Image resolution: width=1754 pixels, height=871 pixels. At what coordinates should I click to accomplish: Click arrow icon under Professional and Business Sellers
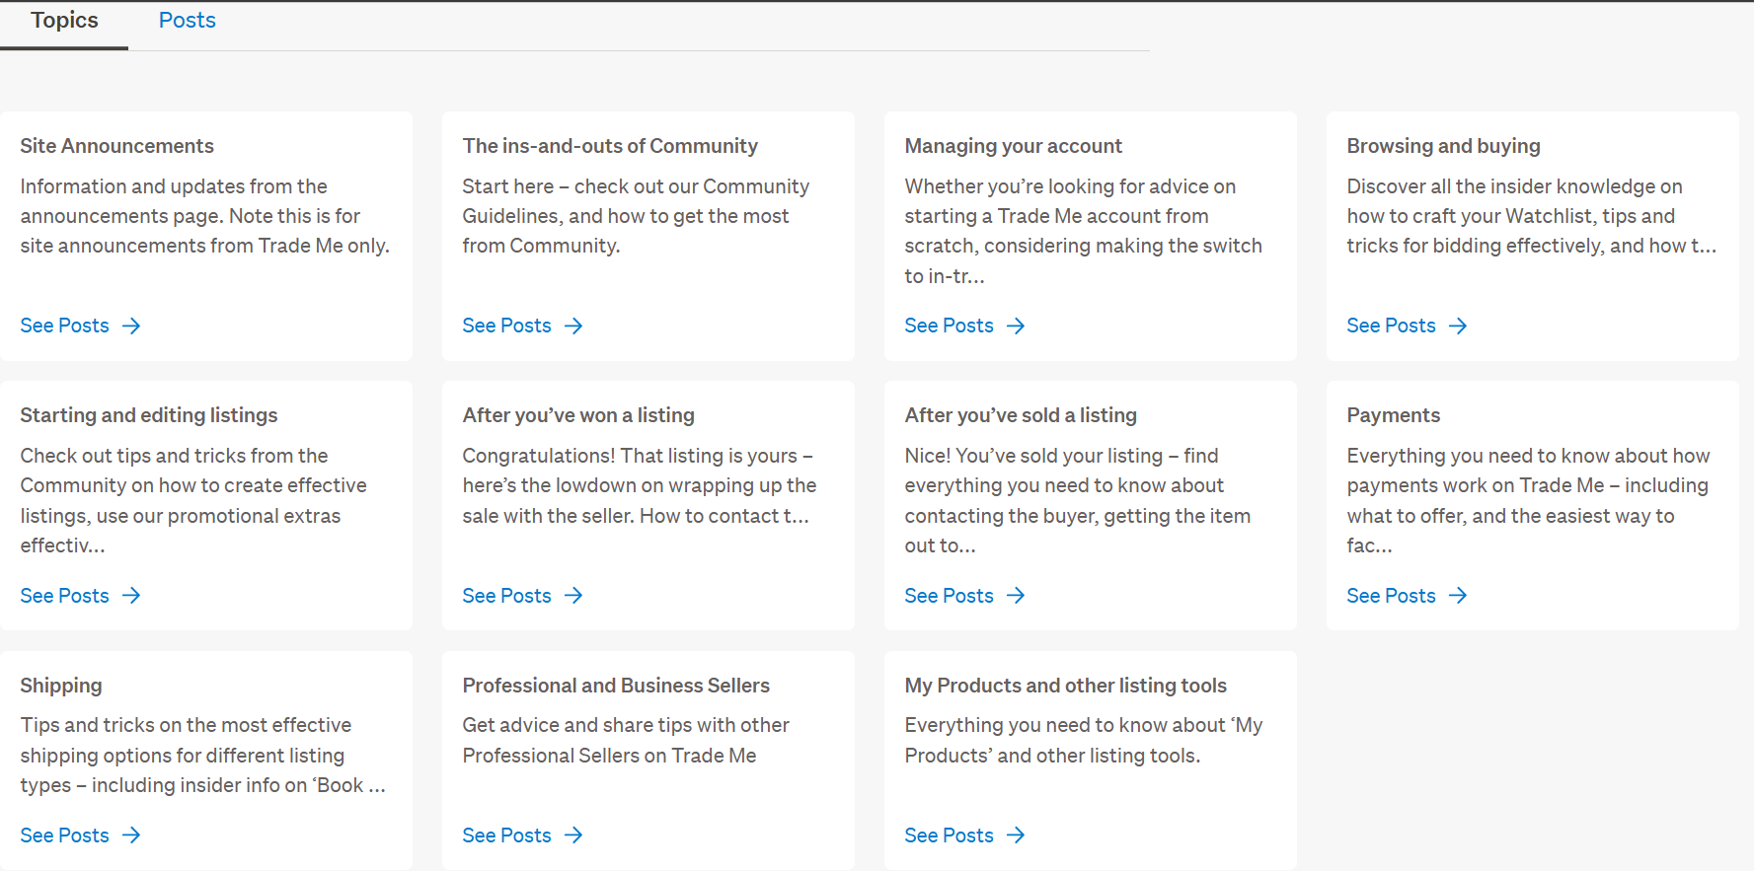pyautogui.click(x=573, y=835)
